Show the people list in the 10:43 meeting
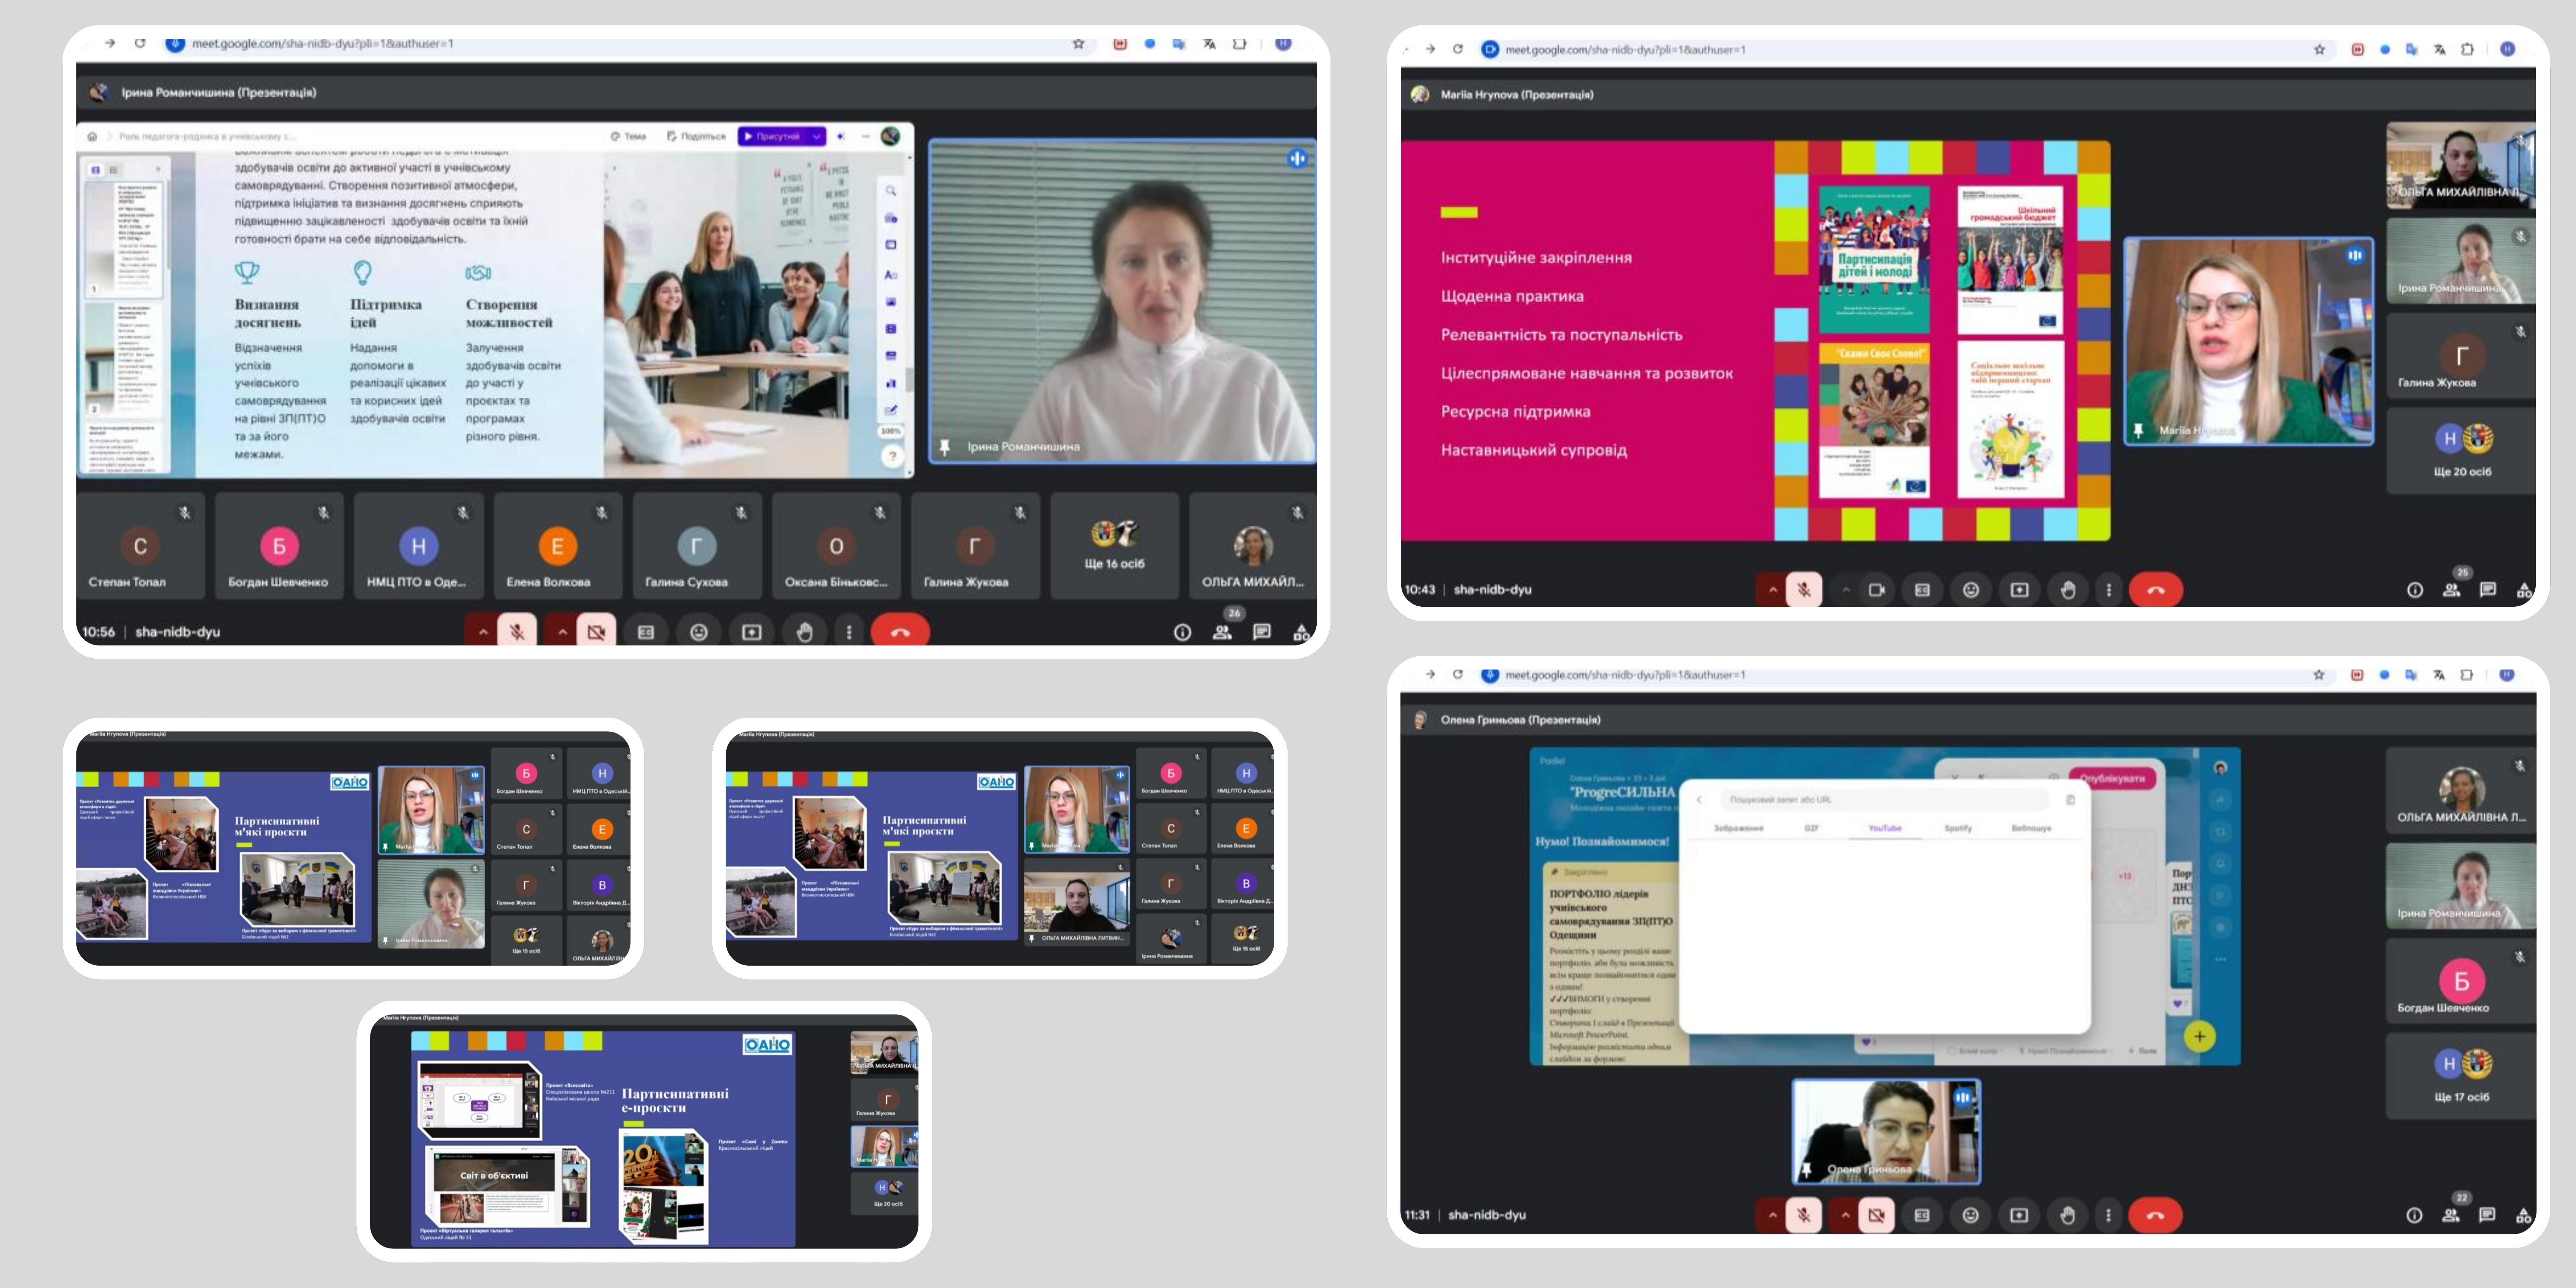Viewport: 2576px width, 1288px height. (x=2451, y=590)
